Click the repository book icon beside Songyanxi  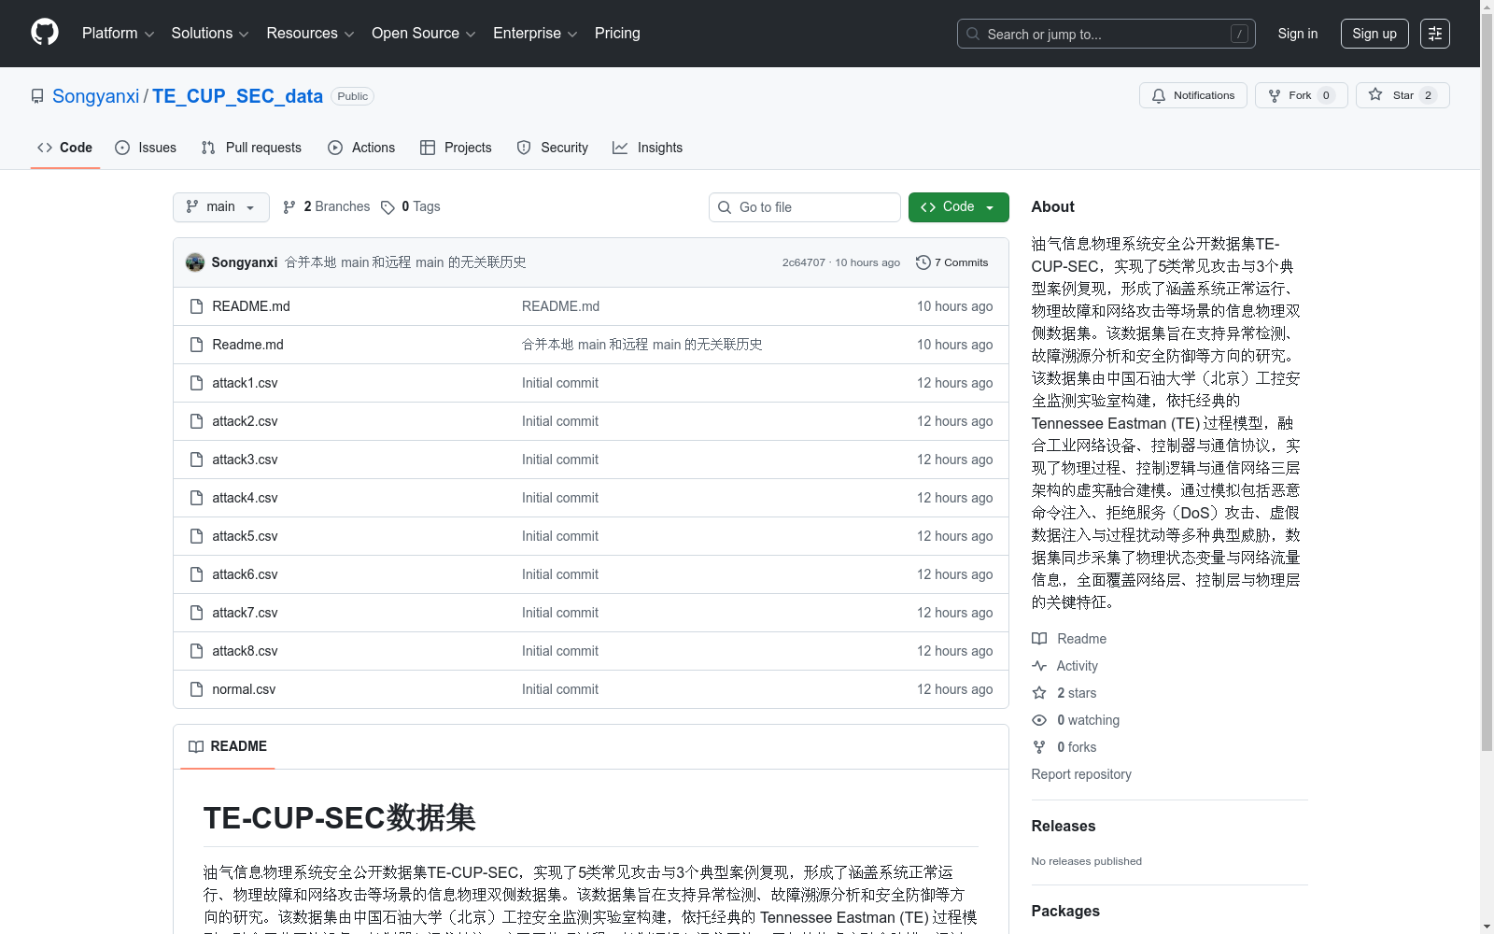pos(37,96)
